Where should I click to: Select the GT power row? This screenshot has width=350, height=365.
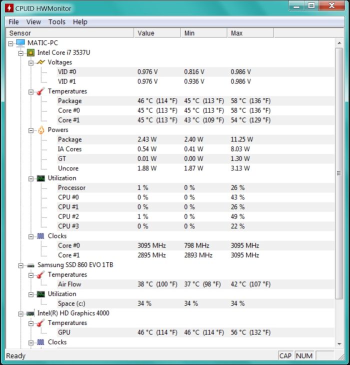tap(195, 159)
